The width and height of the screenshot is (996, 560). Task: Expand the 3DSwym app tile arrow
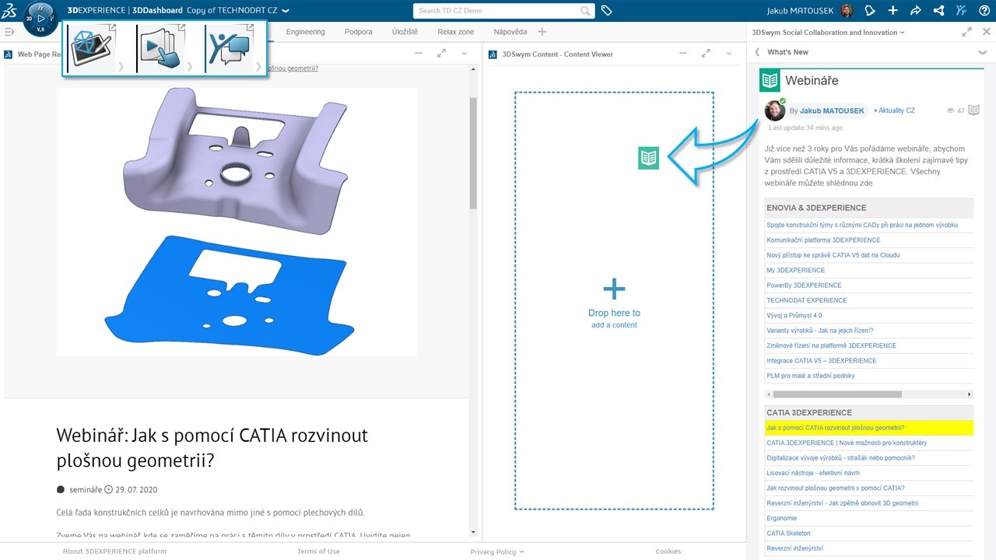coord(258,67)
